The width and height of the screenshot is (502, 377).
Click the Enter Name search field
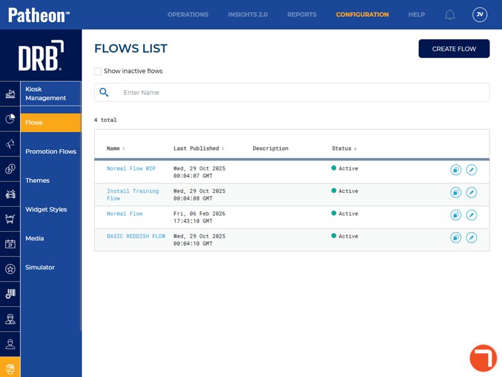pos(301,92)
